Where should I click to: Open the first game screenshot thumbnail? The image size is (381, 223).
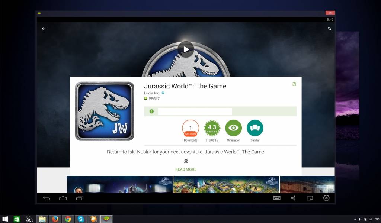click(x=119, y=184)
